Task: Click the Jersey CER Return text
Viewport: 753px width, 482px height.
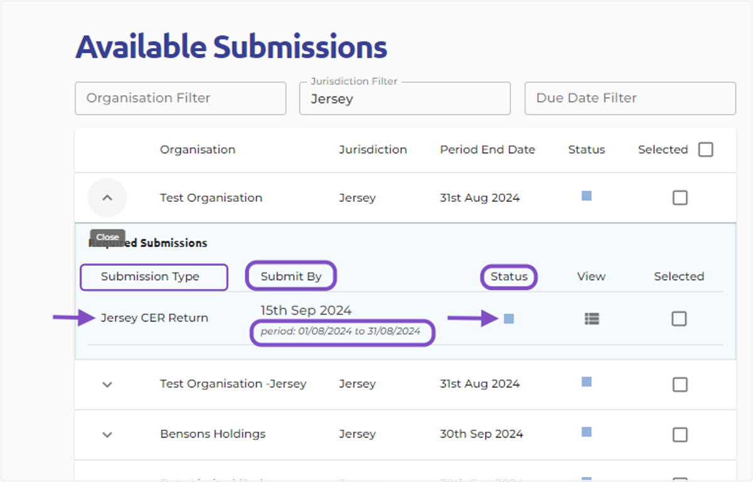Action: point(154,318)
